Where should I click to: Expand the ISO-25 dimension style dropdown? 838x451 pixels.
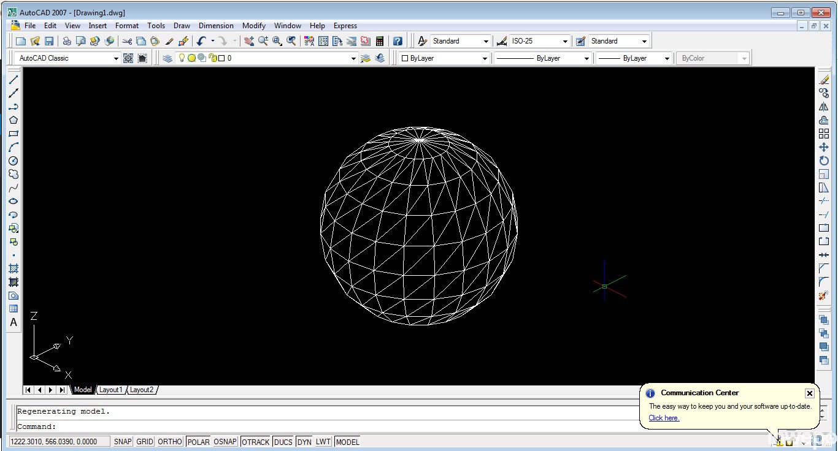tap(565, 41)
